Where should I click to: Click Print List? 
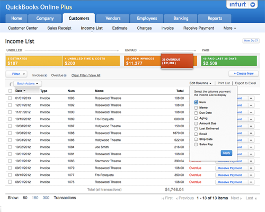224,83
